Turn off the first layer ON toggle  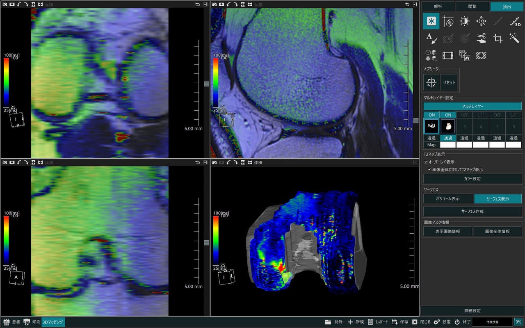point(431,115)
